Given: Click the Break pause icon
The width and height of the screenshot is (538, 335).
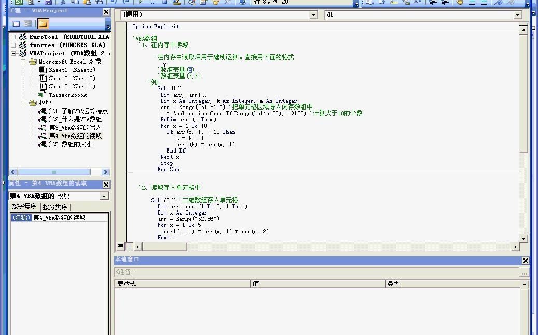Looking at the screenshot, I should point(153,3).
